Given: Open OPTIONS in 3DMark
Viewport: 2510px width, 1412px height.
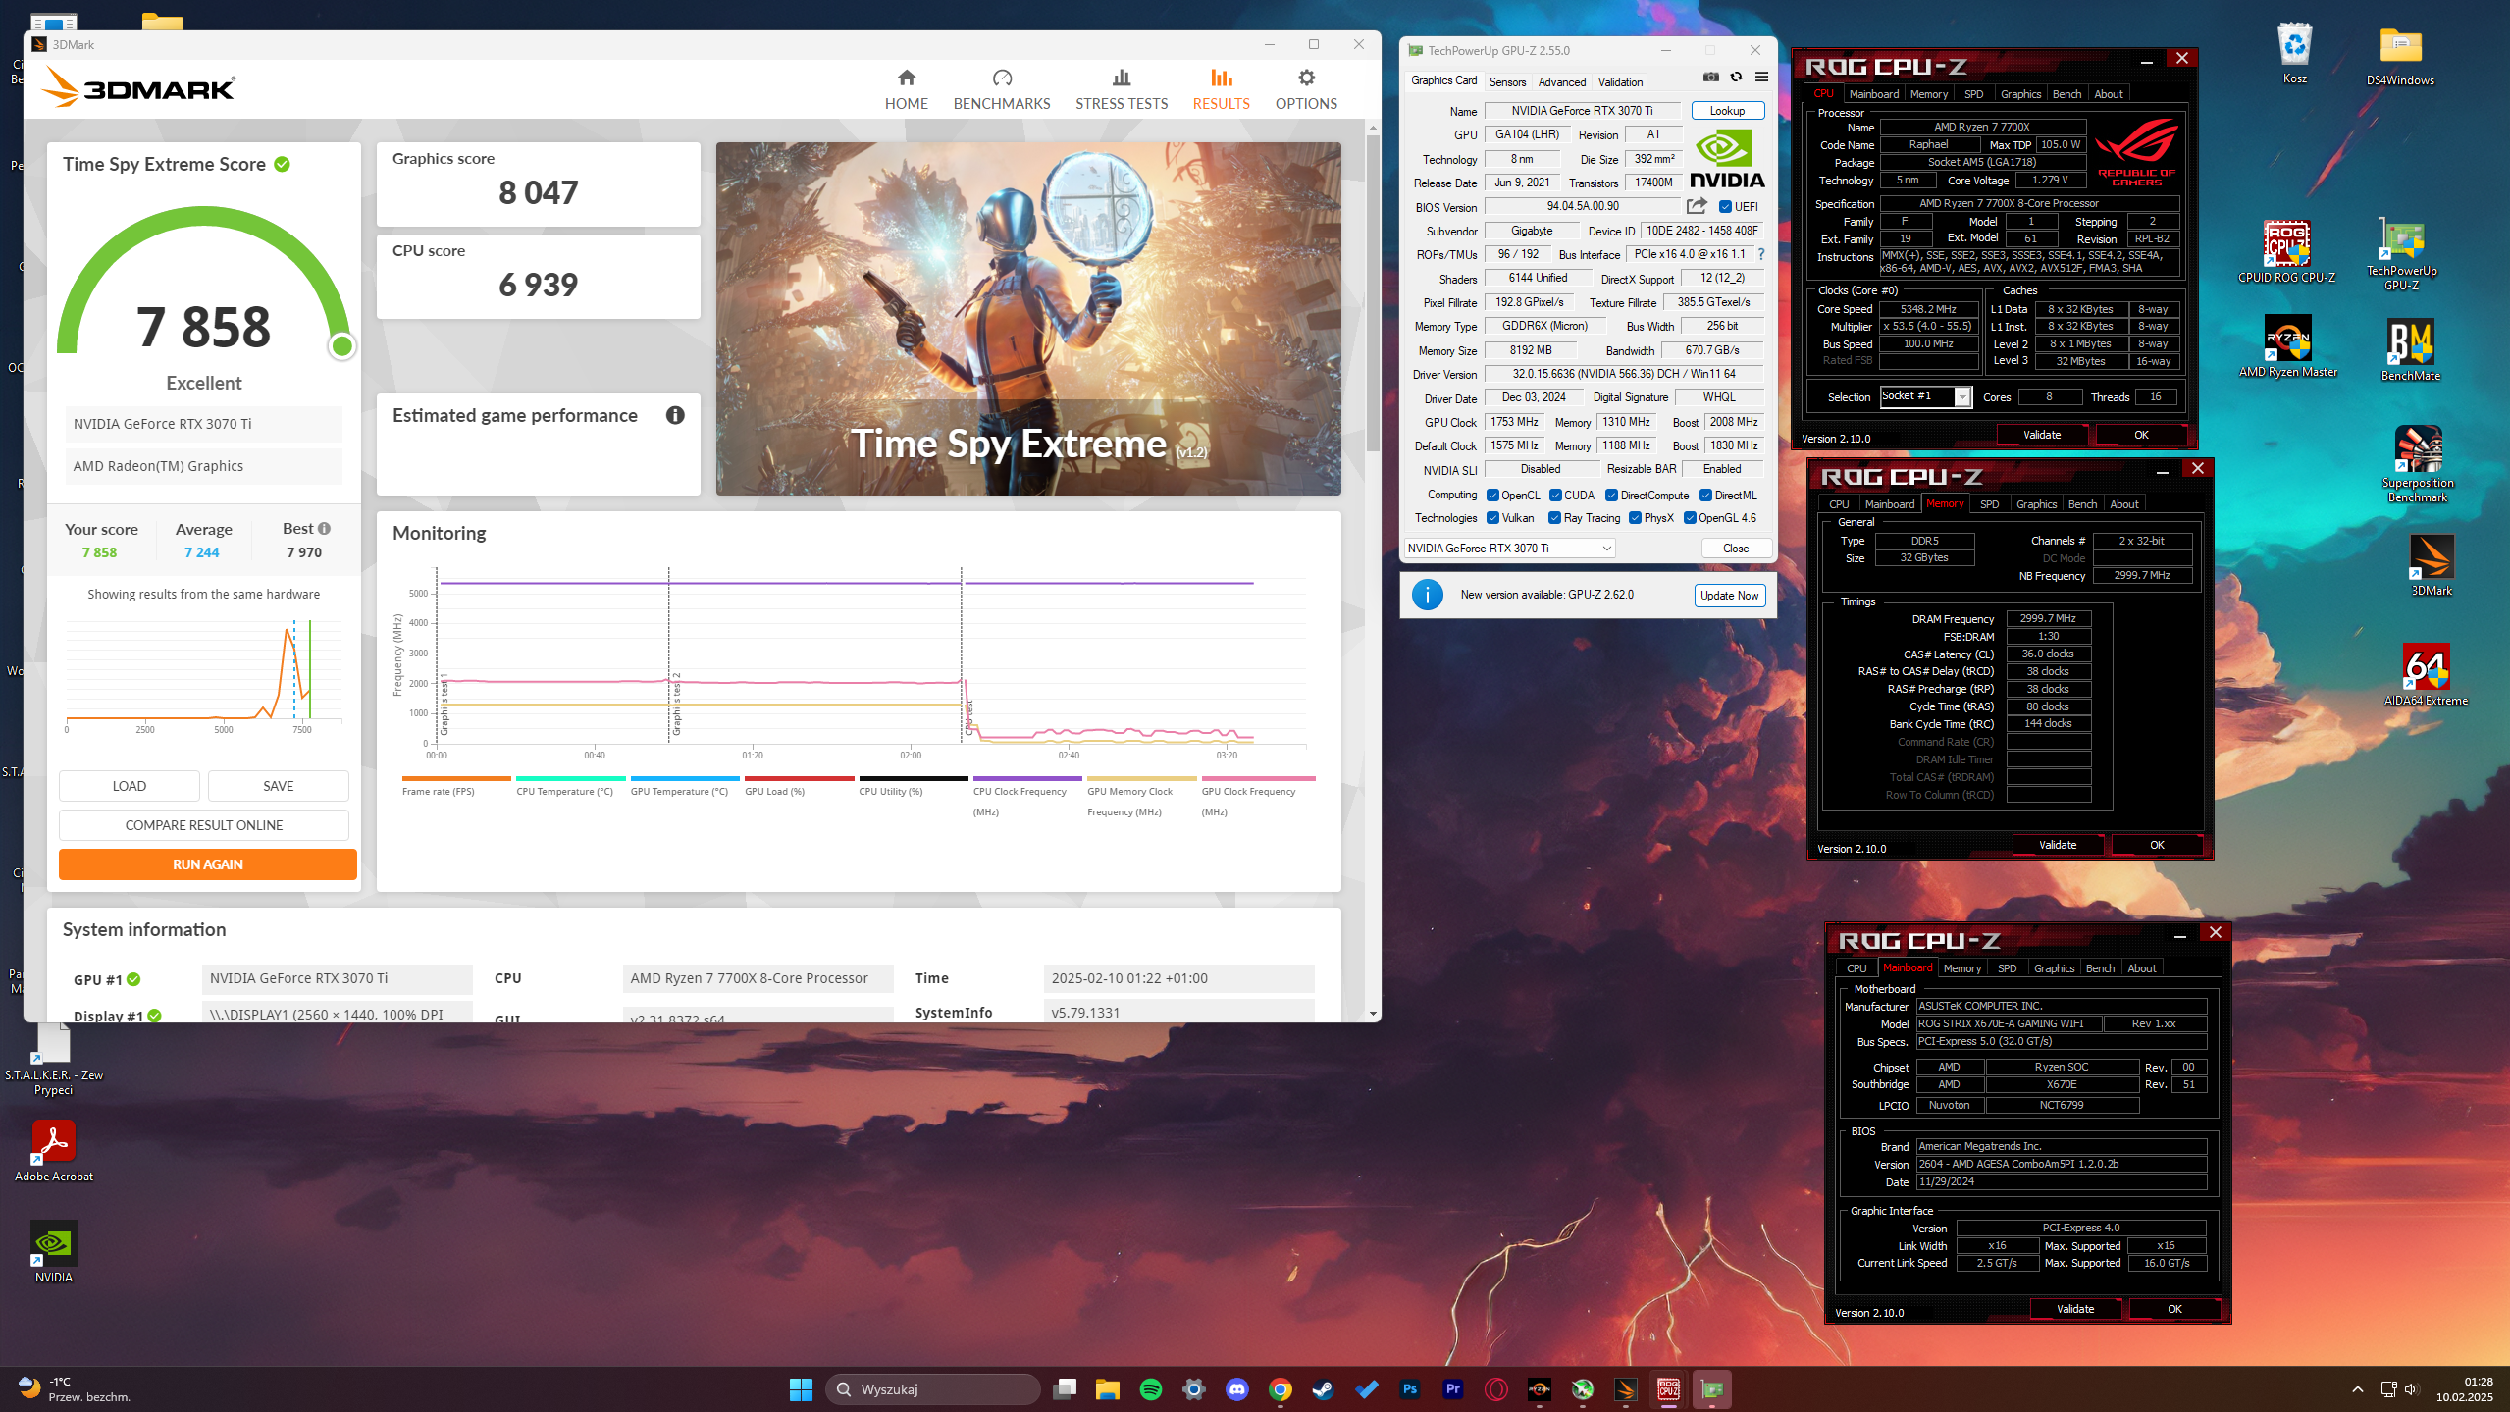Looking at the screenshot, I should point(1305,89).
